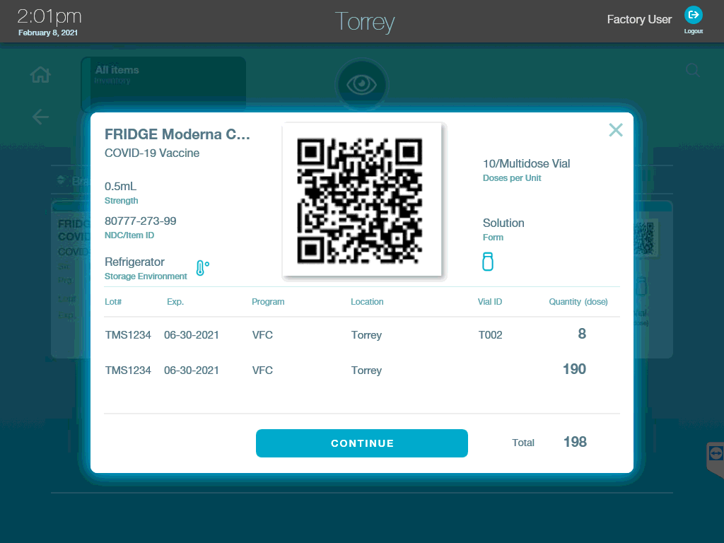Click the COVID-19 Vaccine subtitle
The image size is (724, 543).
click(152, 153)
